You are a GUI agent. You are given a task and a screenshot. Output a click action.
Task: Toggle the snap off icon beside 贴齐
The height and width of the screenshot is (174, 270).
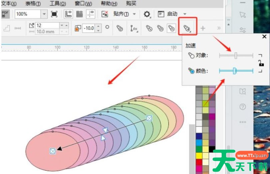[105, 14]
